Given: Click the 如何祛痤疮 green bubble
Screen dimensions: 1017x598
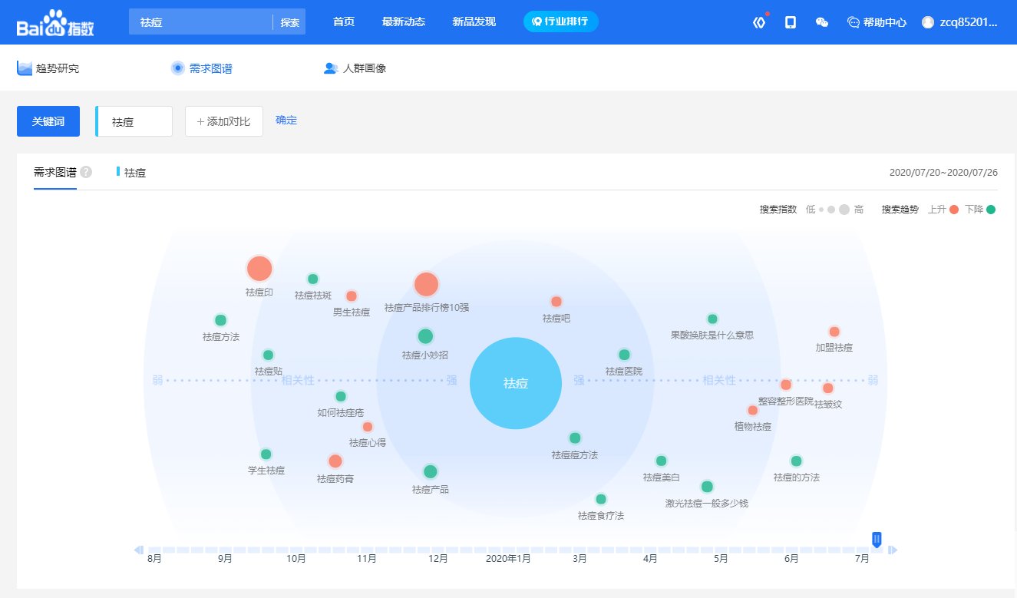Looking at the screenshot, I should pyautogui.click(x=341, y=396).
